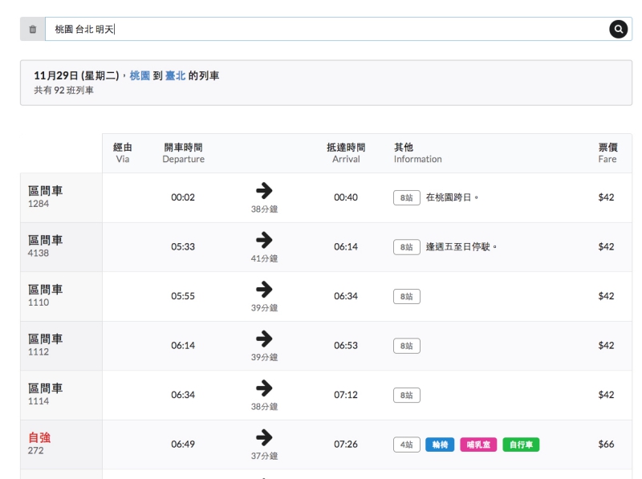Click the arrow icon for train 4138
The width and height of the screenshot is (642, 479).
pyautogui.click(x=263, y=240)
